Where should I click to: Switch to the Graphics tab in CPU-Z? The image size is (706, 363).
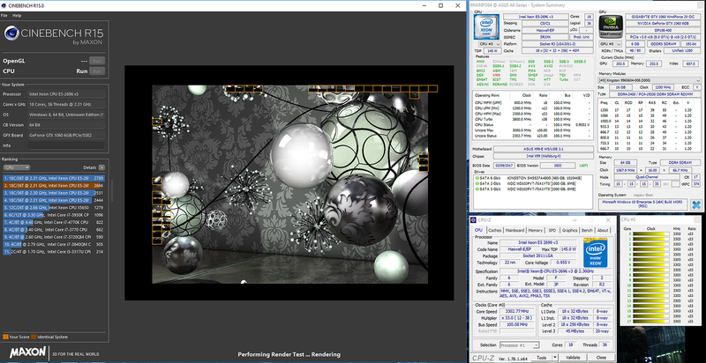point(569,230)
